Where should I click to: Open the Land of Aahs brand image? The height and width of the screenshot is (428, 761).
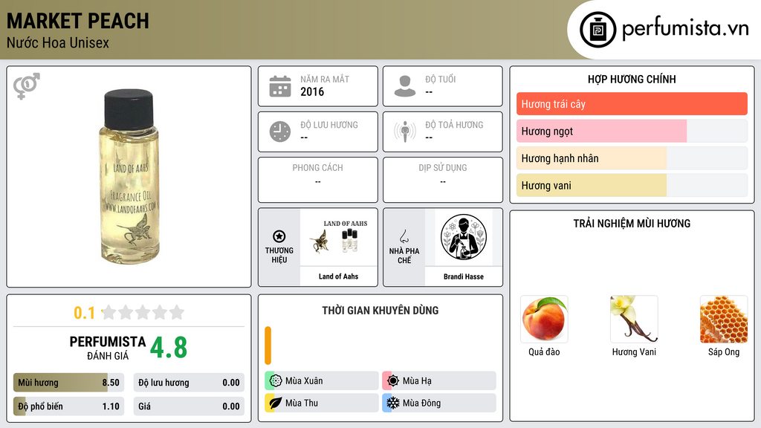[339, 237]
